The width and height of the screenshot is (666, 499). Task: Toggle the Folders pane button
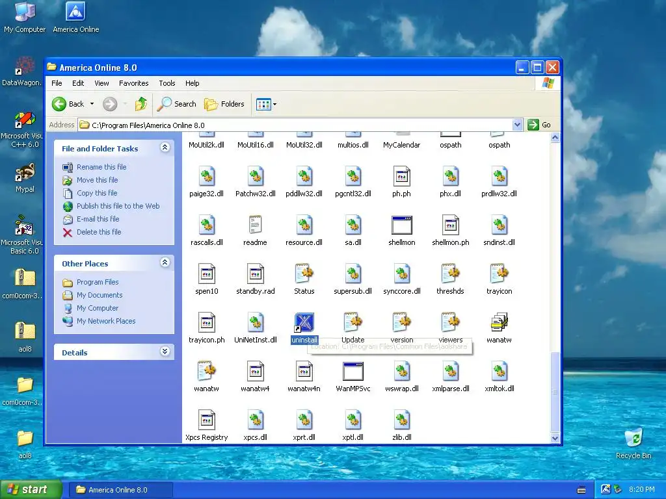pos(224,104)
